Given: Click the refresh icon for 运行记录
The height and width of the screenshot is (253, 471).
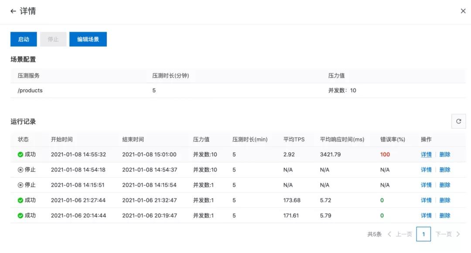Looking at the screenshot, I should coord(458,121).
